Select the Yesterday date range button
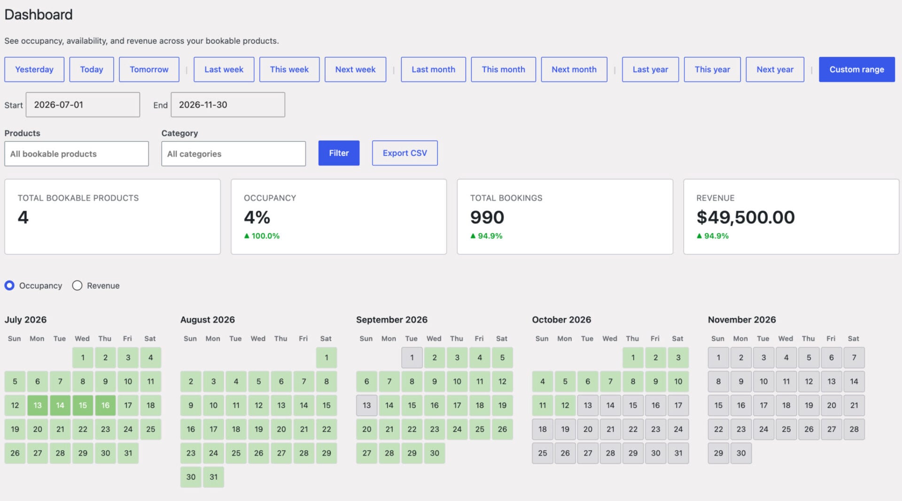 [34, 70]
